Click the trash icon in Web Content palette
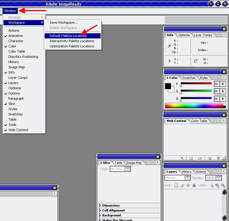The image size is (229, 221). pyautogui.click(x=218, y=158)
